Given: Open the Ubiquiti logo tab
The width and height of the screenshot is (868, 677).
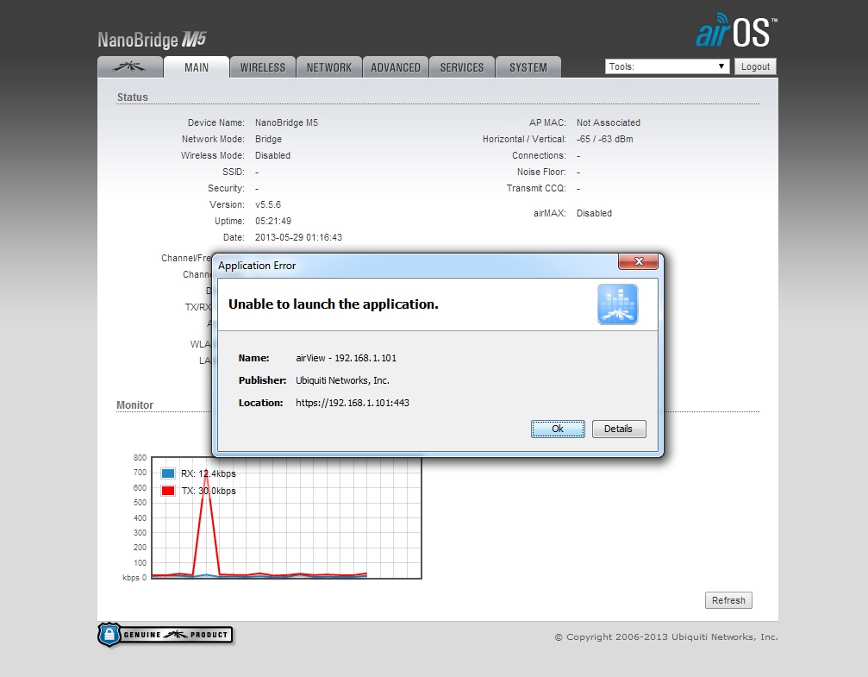Looking at the screenshot, I should [x=129, y=67].
